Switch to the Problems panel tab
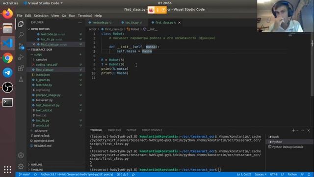Viewport: 314px width, 177px height. [x=114, y=130]
